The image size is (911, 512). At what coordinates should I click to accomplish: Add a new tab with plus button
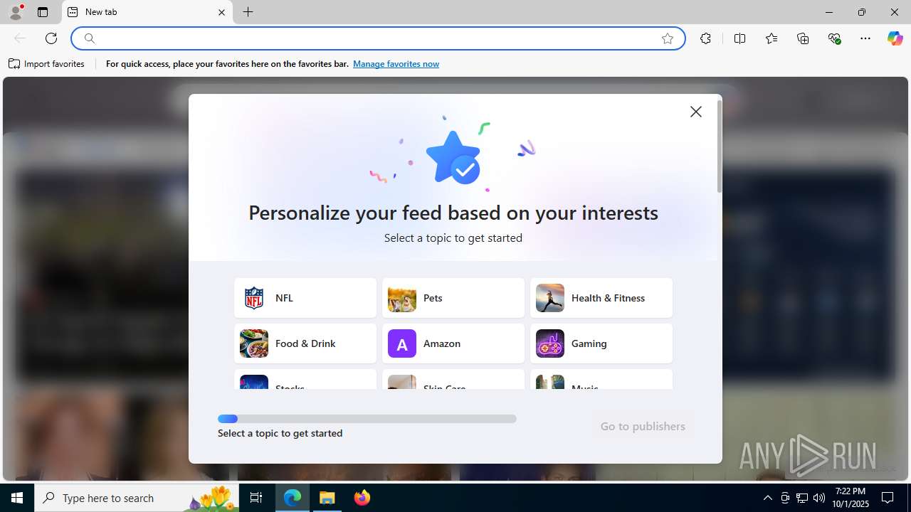tap(248, 12)
